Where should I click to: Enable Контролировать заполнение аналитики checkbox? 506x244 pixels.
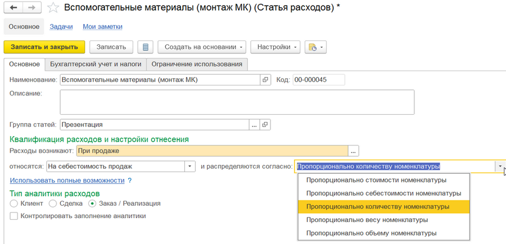click(14, 215)
